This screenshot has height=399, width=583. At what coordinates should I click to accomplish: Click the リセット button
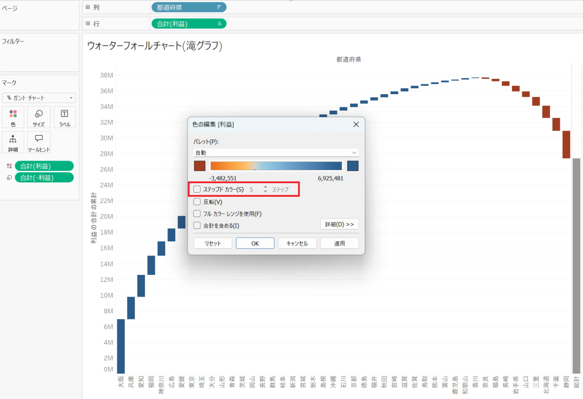[213, 243]
